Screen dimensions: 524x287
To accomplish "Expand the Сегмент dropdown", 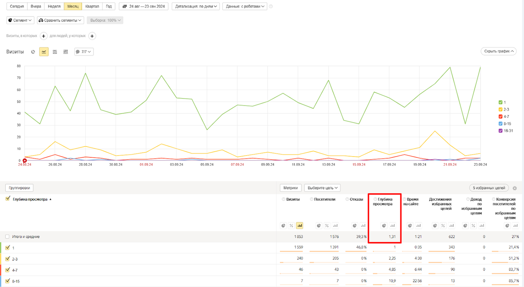I will (x=21, y=20).
